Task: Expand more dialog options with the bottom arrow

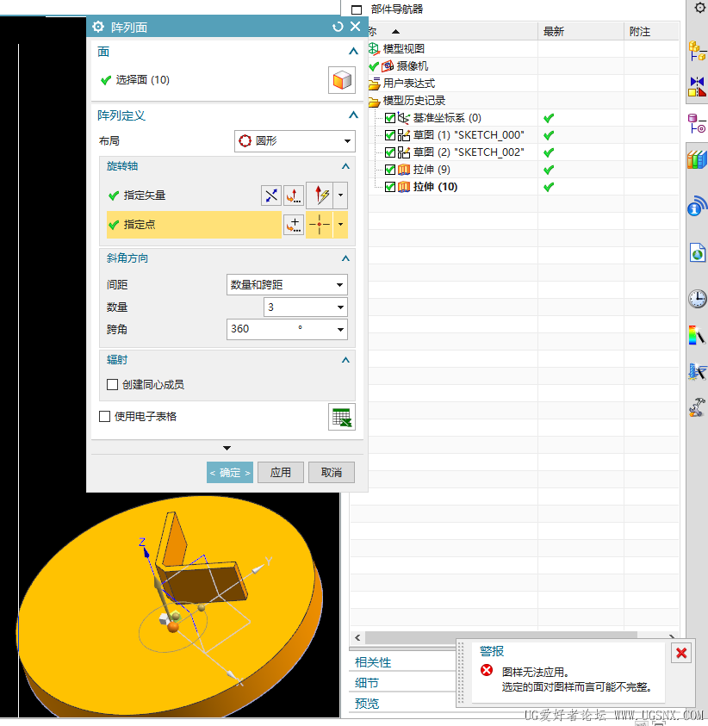Action: [x=227, y=448]
